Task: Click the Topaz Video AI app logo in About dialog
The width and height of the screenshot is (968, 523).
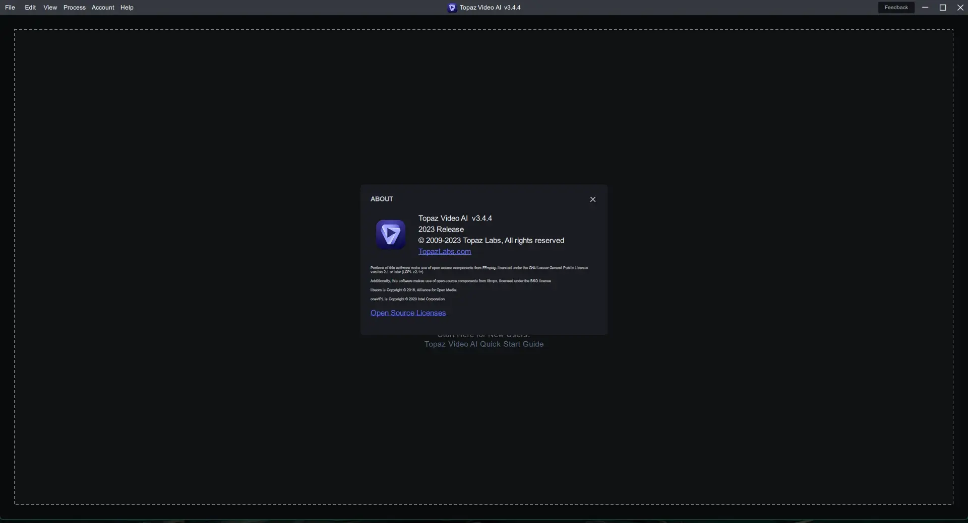Action: (391, 235)
